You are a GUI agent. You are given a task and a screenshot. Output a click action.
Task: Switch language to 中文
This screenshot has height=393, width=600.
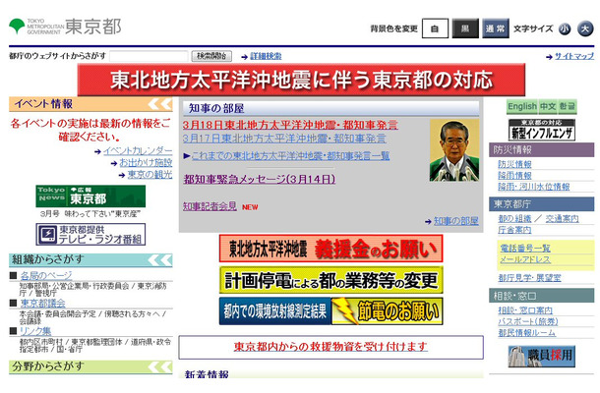[x=548, y=106]
